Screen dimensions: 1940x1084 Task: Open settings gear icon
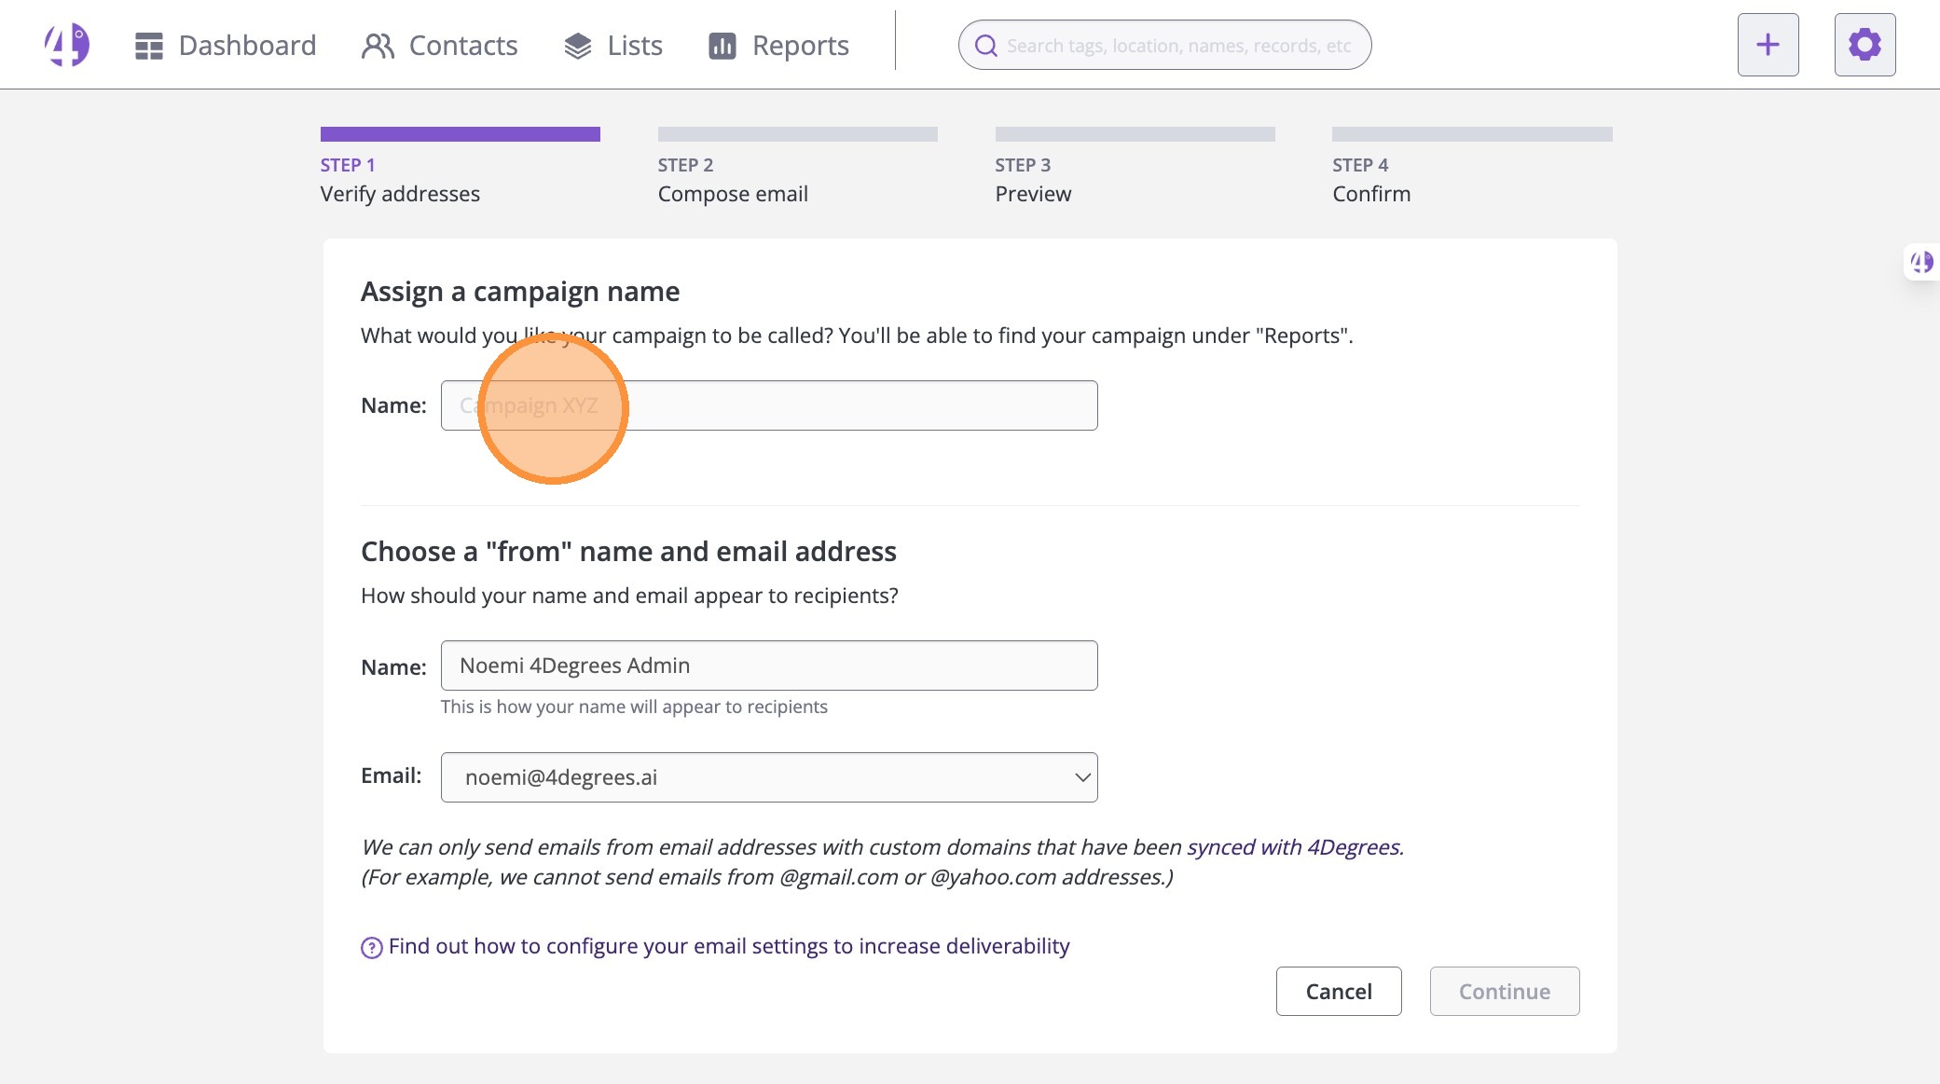(1864, 45)
